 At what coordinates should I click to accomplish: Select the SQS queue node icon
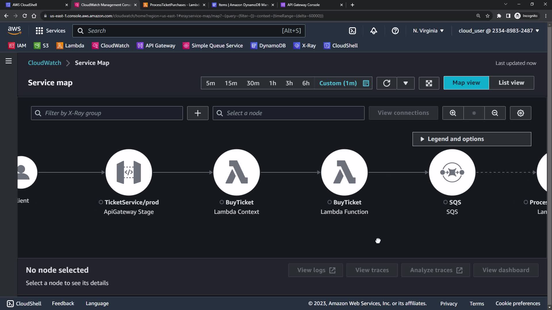point(452,172)
